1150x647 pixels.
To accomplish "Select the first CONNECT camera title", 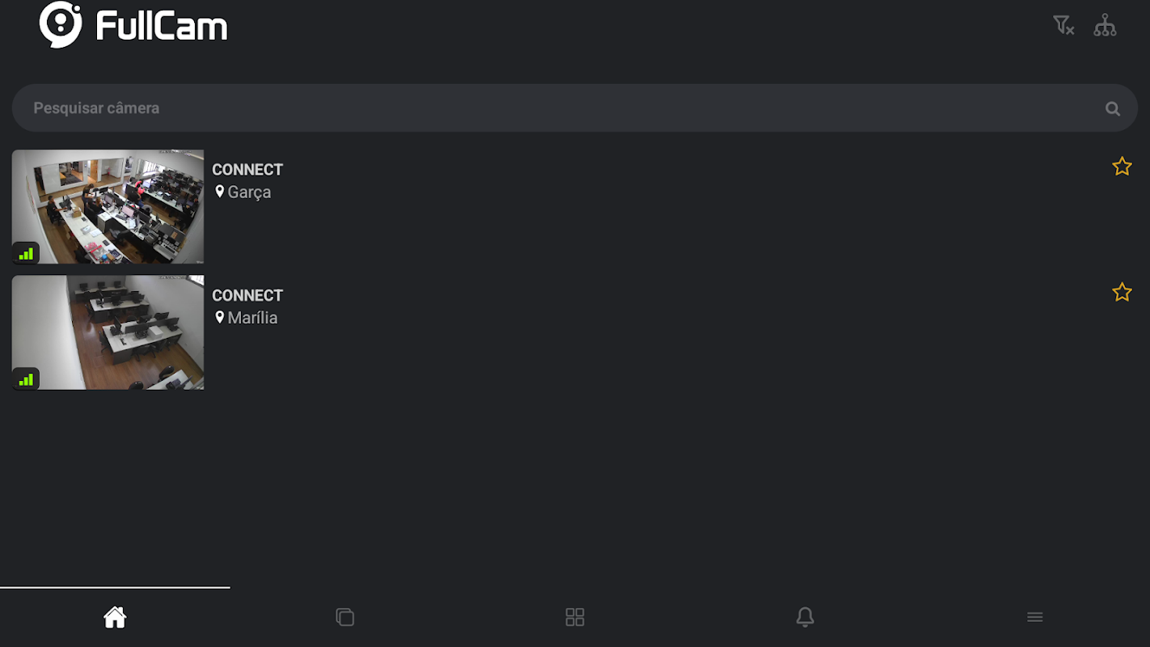I will 247,170.
